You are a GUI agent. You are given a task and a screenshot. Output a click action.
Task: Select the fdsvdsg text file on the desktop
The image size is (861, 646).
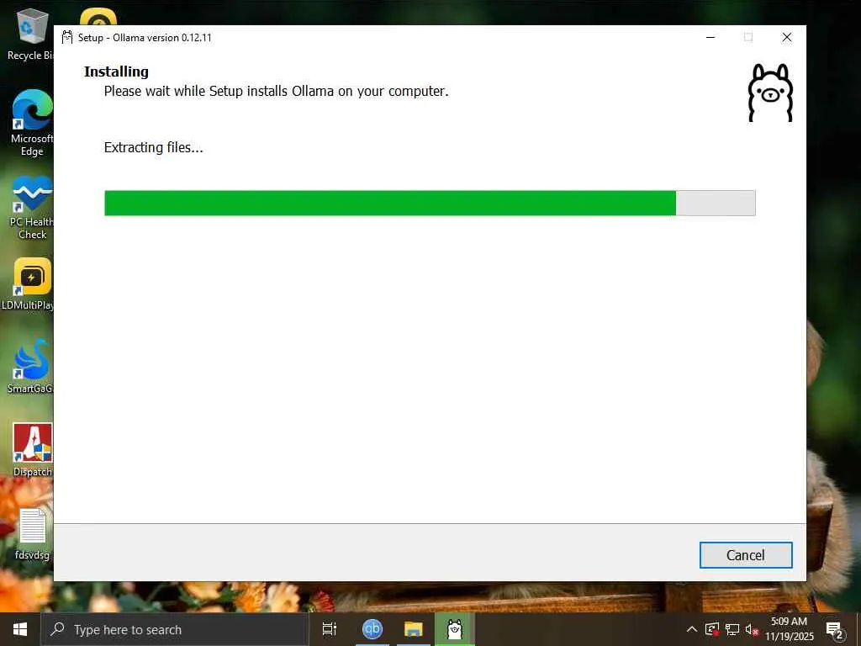click(x=32, y=534)
